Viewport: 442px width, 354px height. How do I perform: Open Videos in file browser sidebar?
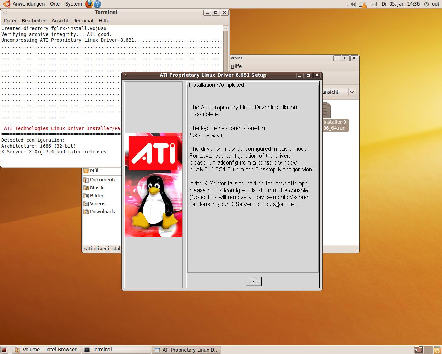click(94, 204)
